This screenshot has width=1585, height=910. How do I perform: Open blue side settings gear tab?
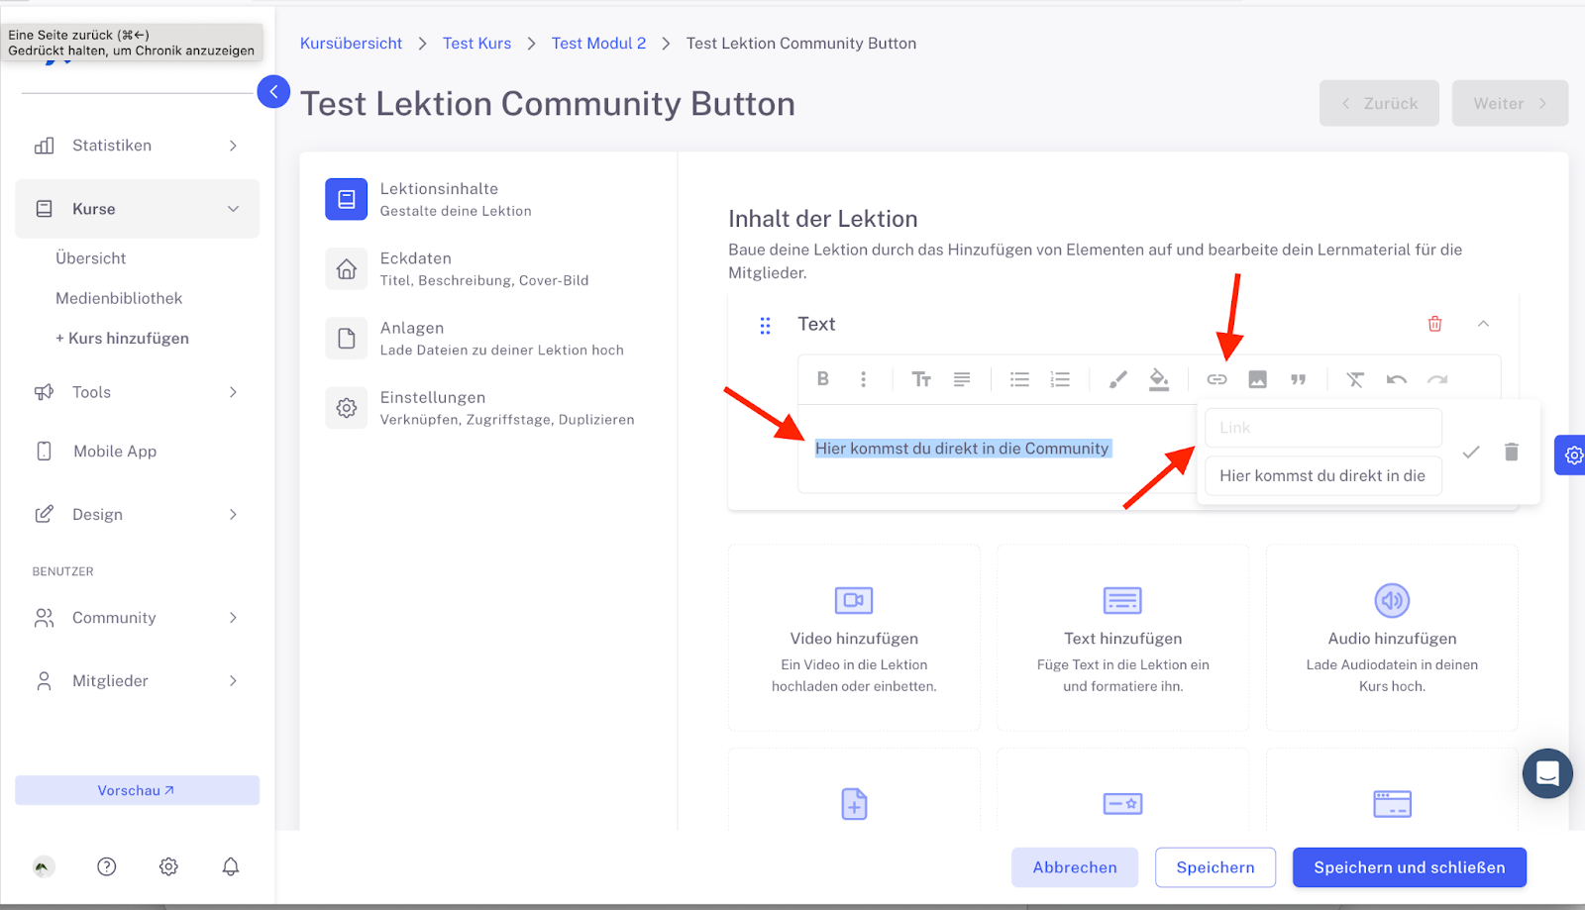coord(1572,455)
